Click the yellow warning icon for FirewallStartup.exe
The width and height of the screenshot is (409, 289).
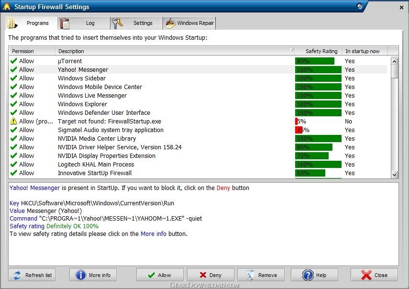point(13,121)
